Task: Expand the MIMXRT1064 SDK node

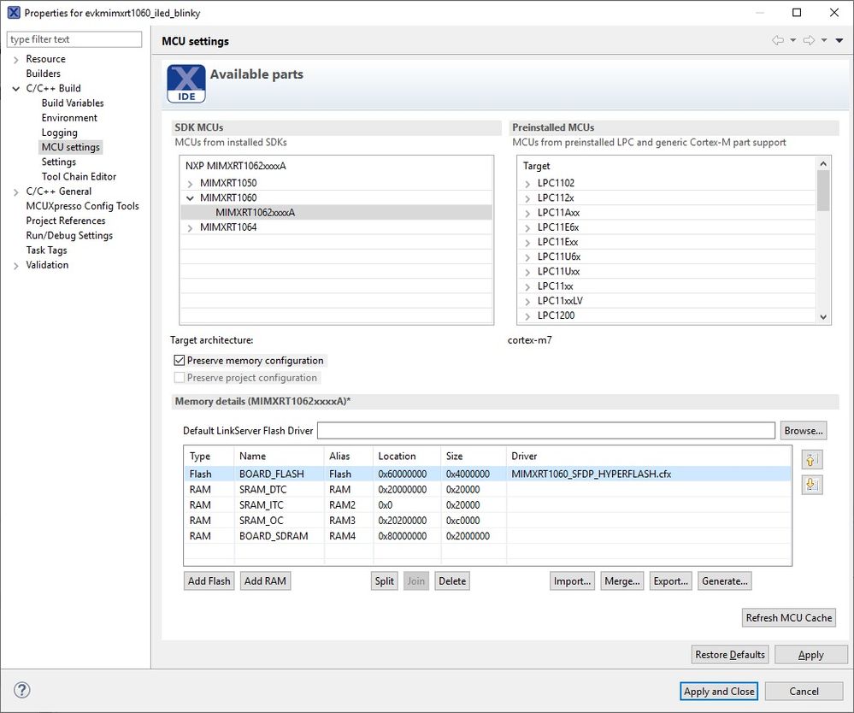Action: point(190,227)
